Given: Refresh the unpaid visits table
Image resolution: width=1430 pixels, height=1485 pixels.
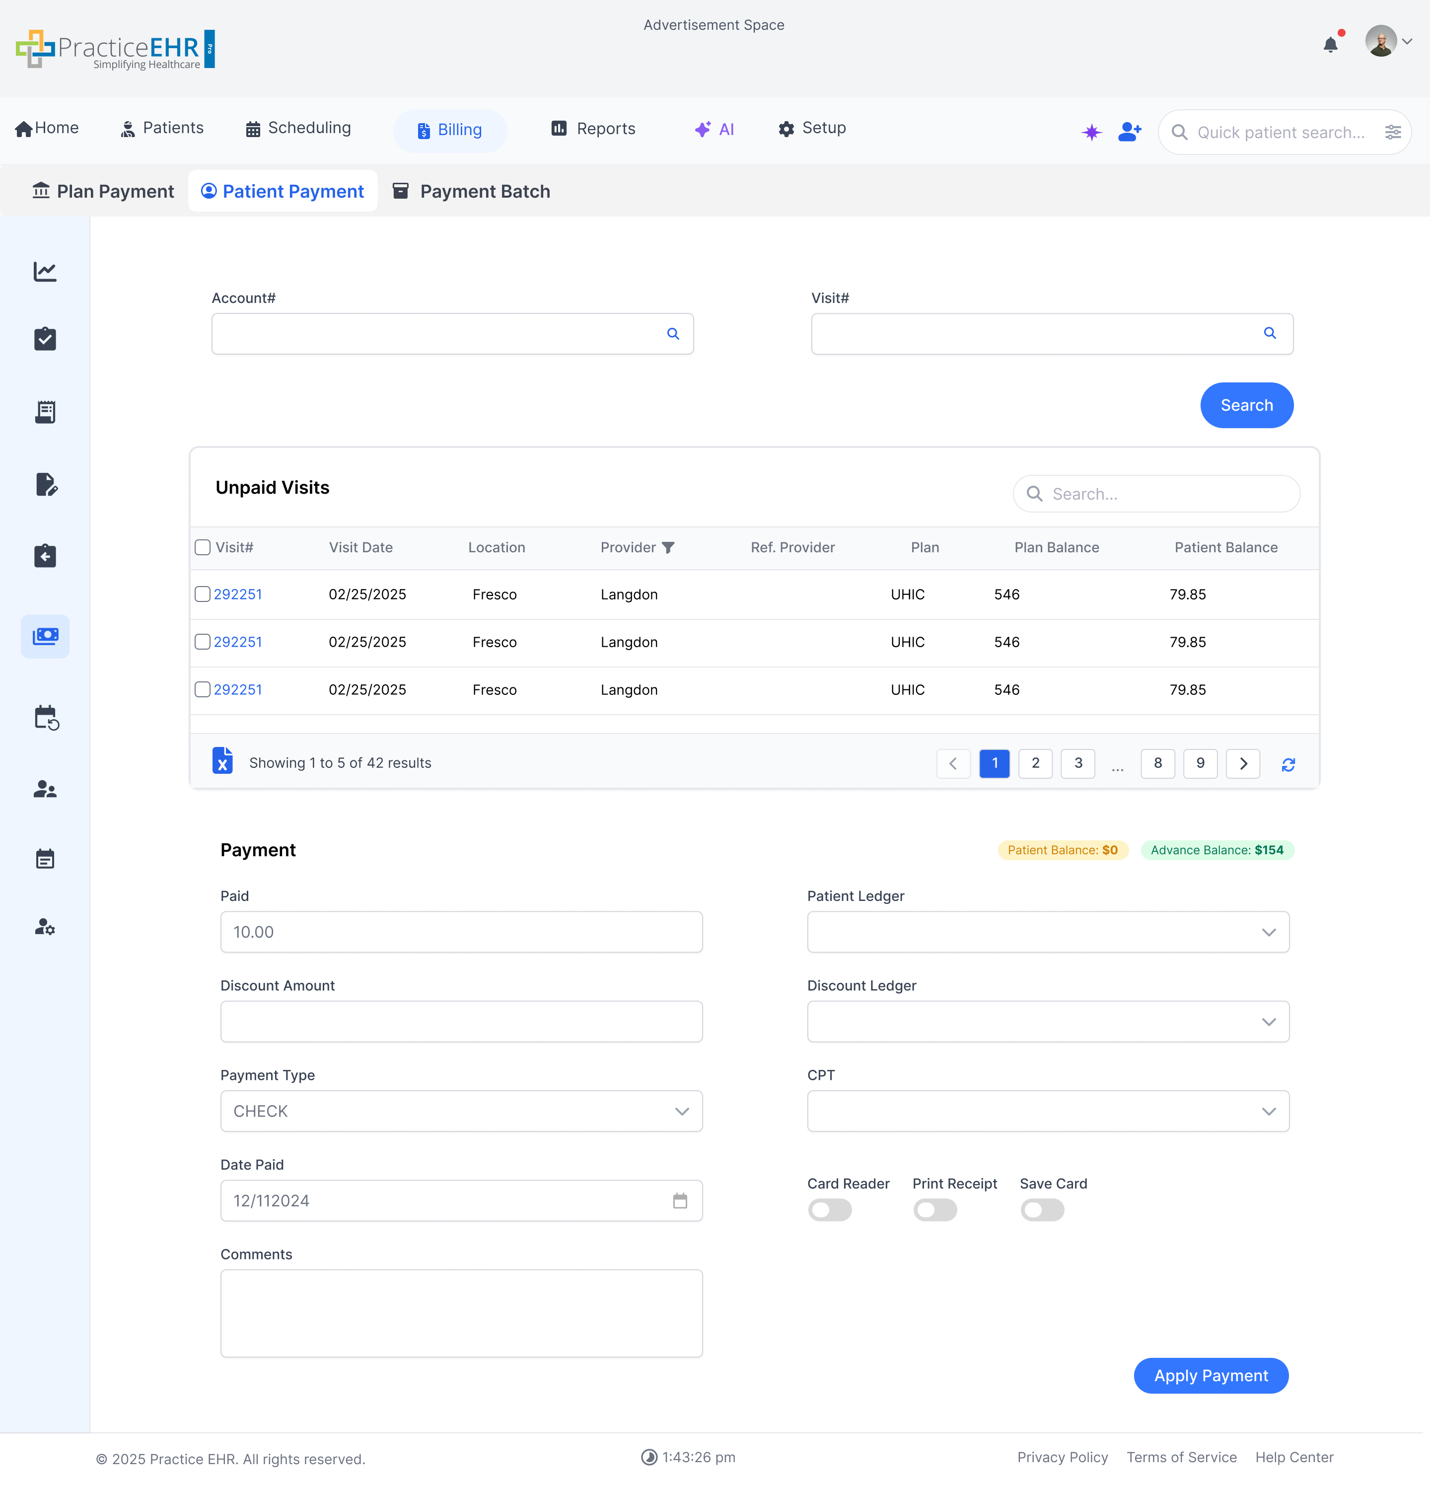Looking at the screenshot, I should tap(1287, 764).
